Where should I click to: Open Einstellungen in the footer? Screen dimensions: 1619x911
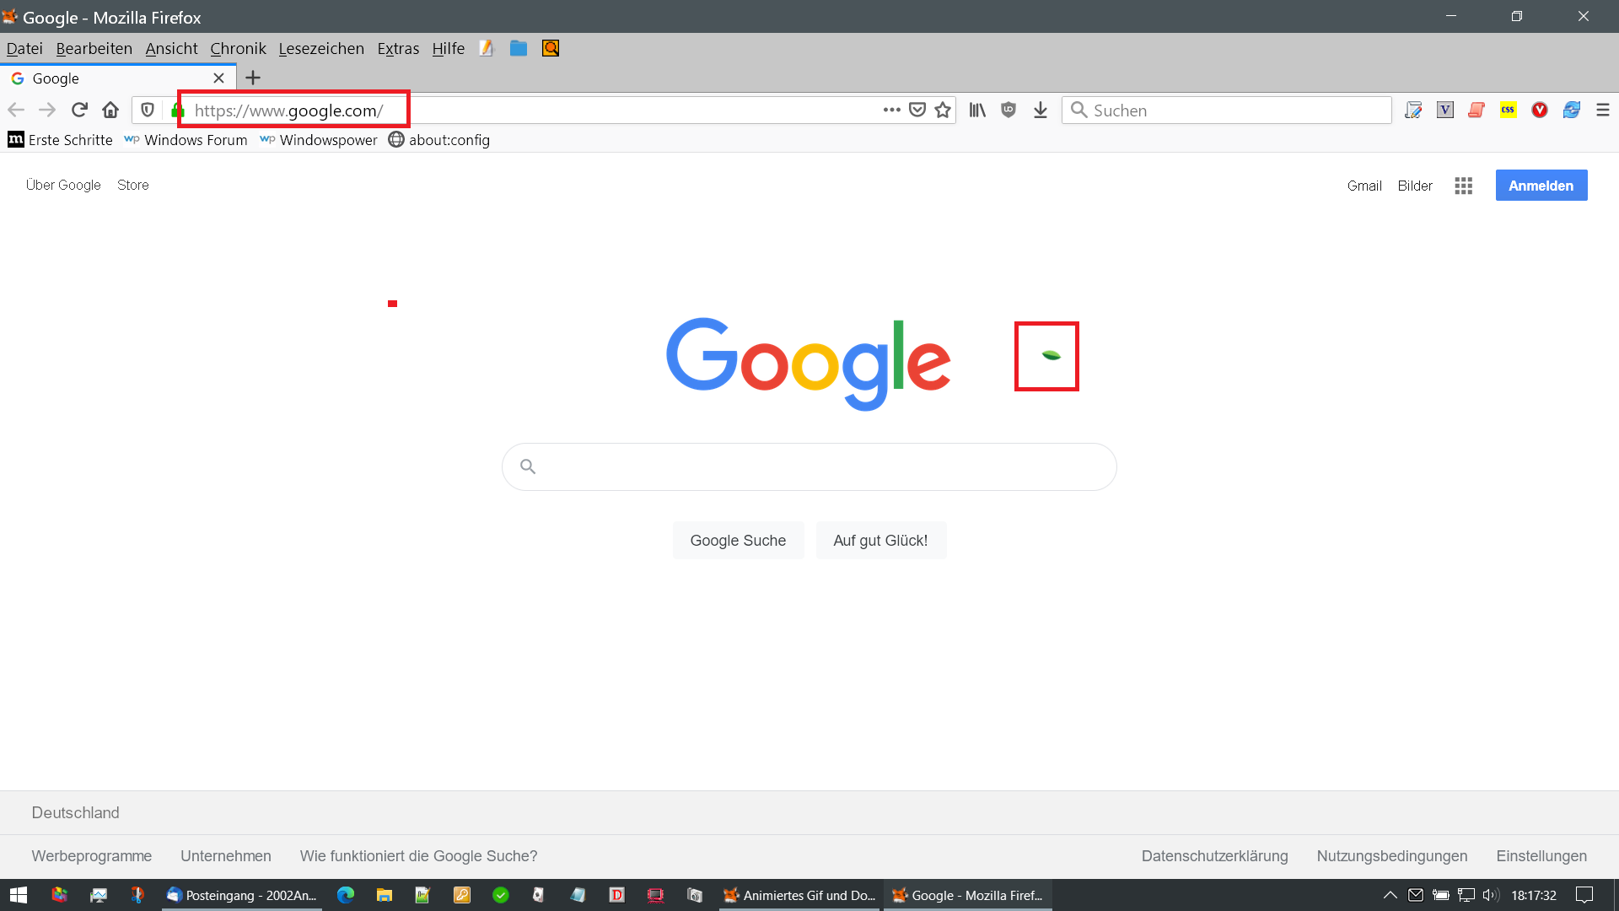(x=1541, y=856)
